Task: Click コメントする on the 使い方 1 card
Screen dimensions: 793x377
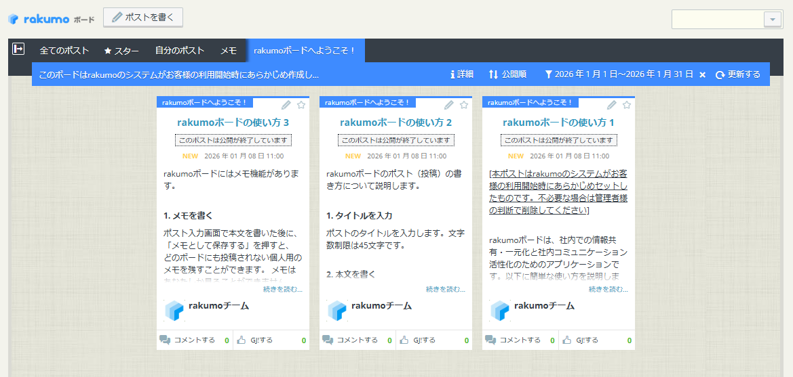Action: click(x=520, y=340)
